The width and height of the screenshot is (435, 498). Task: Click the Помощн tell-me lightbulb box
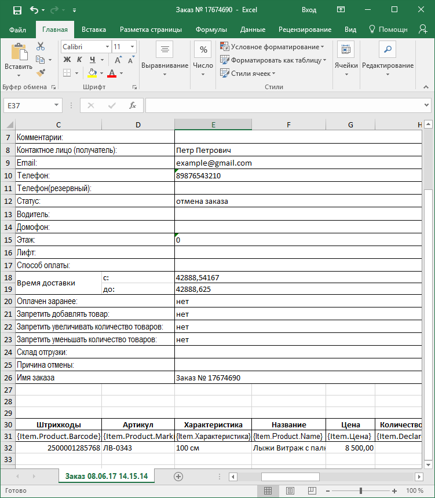pyautogui.click(x=388, y=30)
